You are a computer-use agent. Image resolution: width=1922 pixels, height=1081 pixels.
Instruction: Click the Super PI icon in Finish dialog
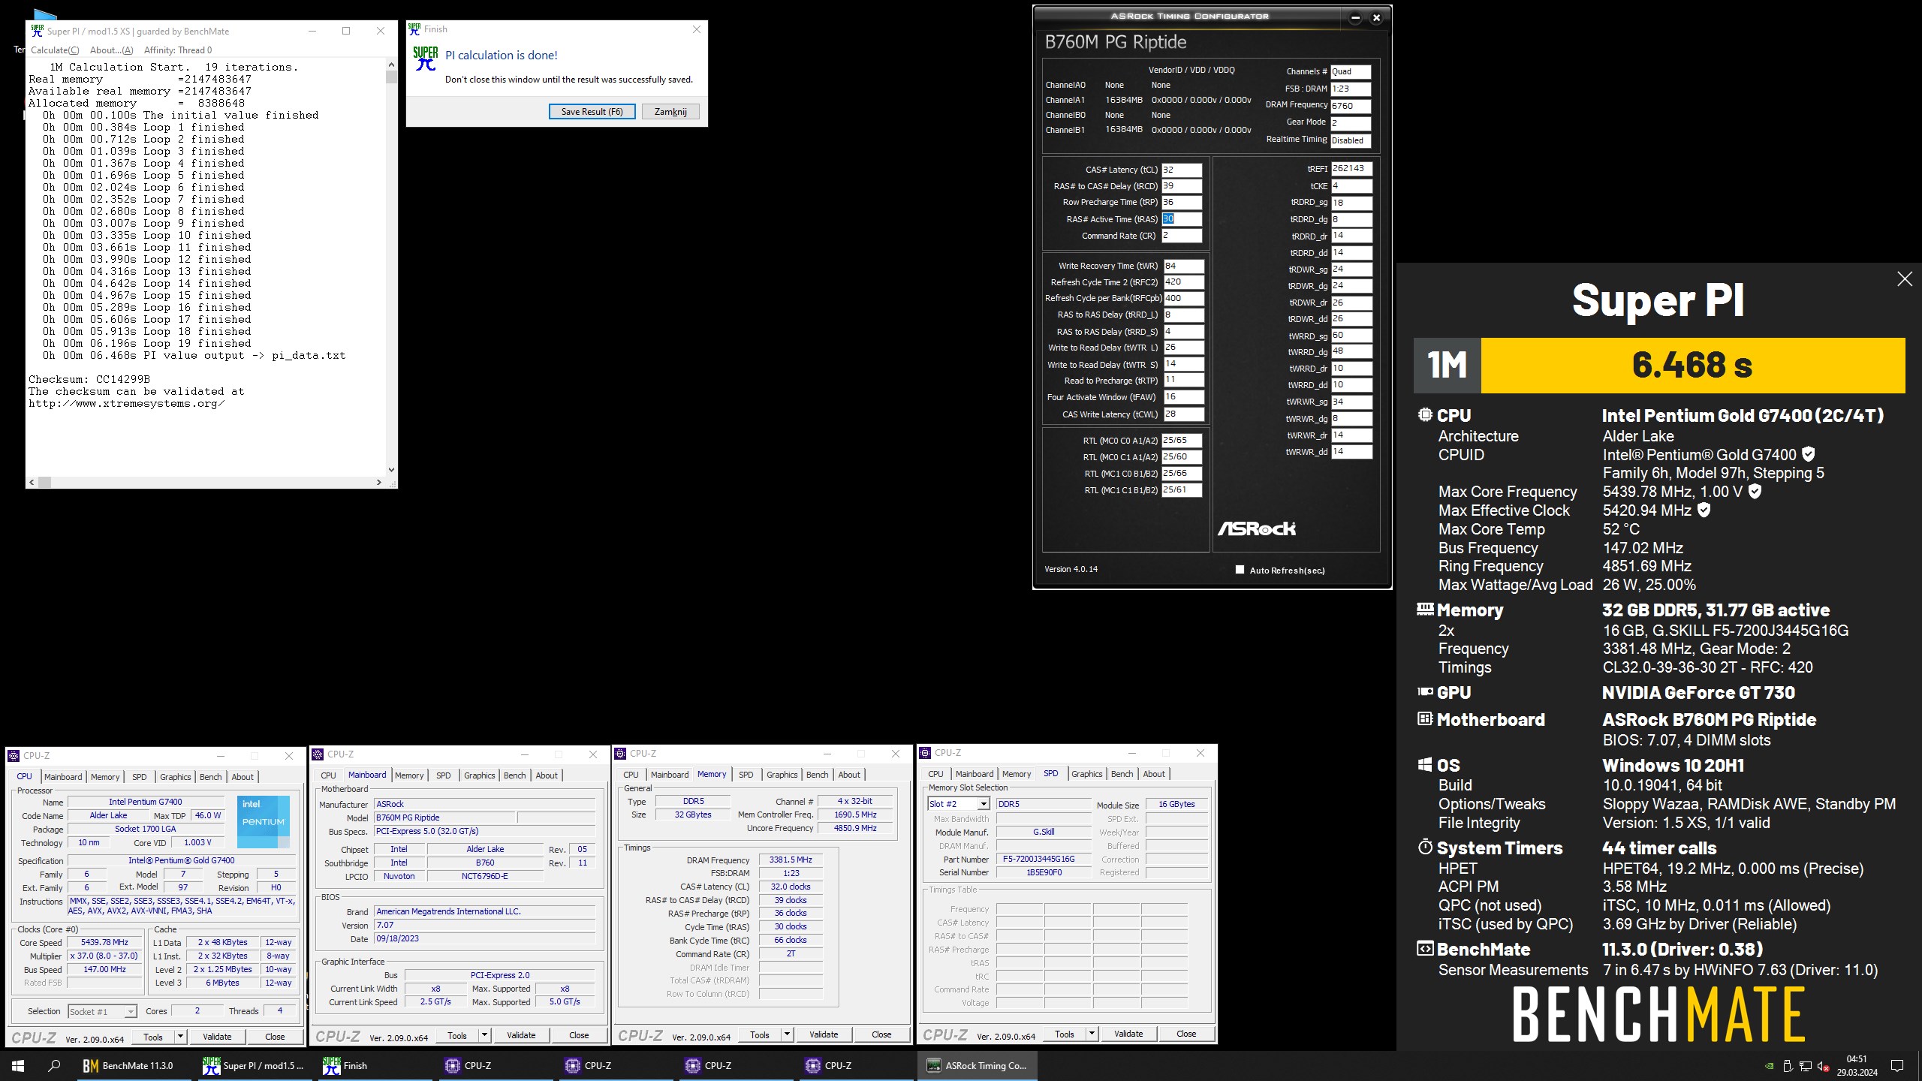coord(425,59)
